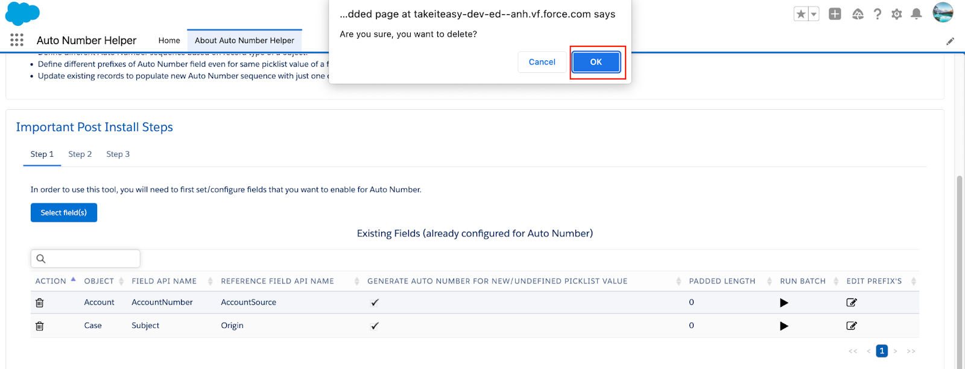Sort by the Action column header

click(x=55, y=281)
